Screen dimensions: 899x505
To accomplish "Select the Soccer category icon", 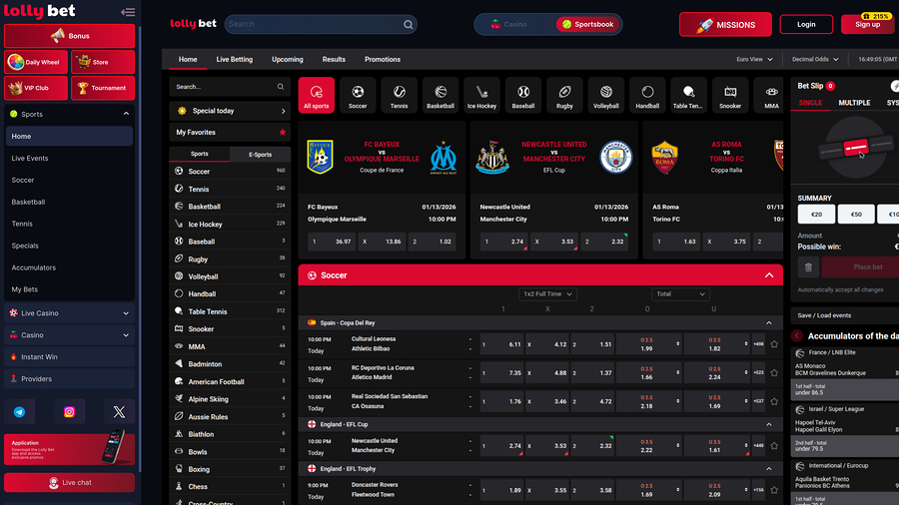I will (358, 95).
